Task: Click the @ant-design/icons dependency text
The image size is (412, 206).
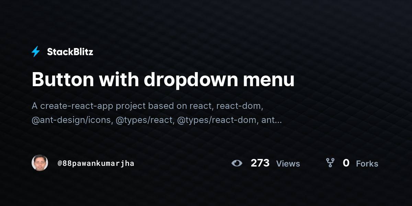Action: (x=72, y=120)
